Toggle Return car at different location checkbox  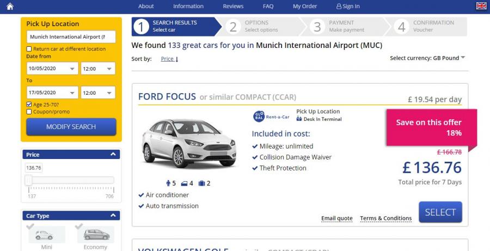(29, 49)
